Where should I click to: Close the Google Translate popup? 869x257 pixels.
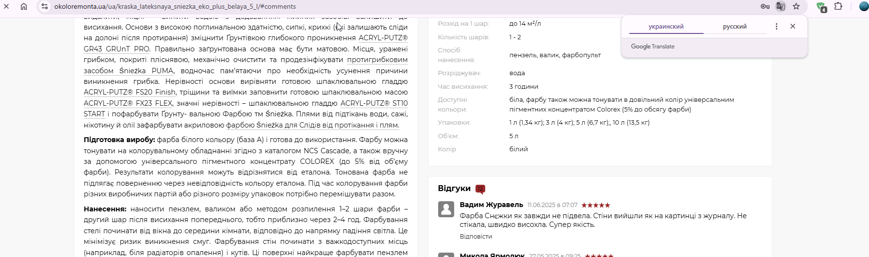pos(793,27)
